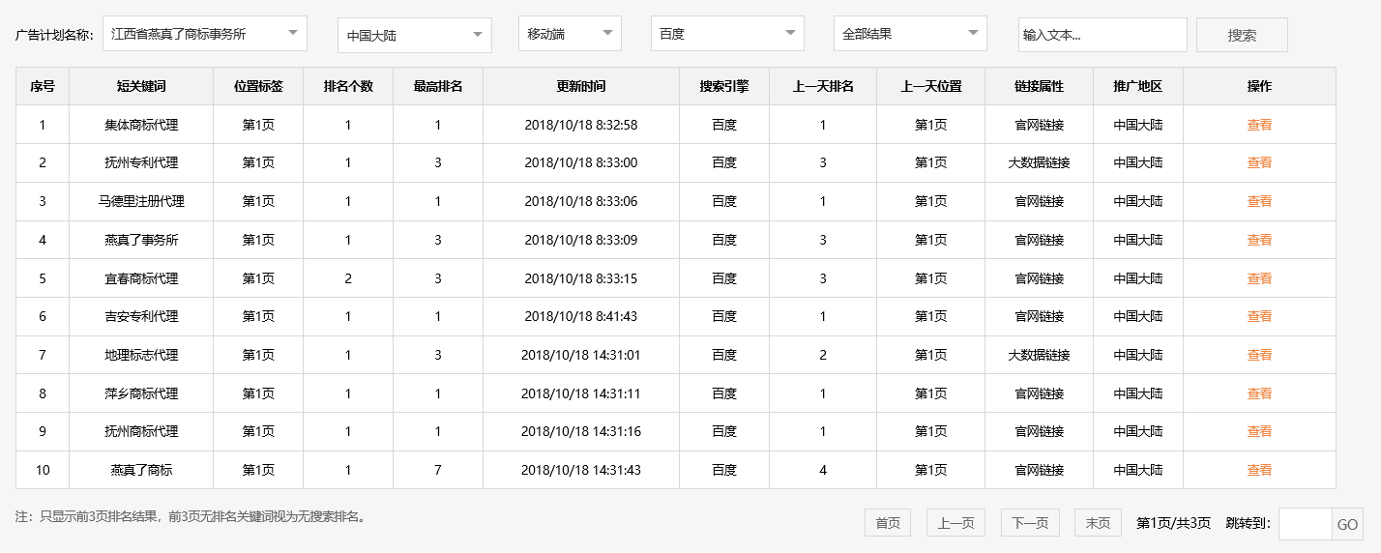Click the 上一天位置 column header
Image resolution: width=1381 pixels, height=553 pixels.
pos(931,86)
